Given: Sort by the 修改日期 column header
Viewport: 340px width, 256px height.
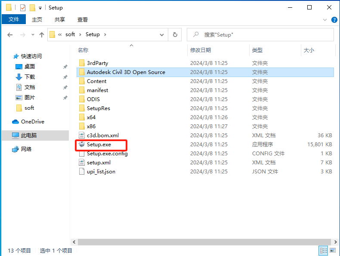Looking at the screenshot, I should pyautogui.click(x=201, y=50).
